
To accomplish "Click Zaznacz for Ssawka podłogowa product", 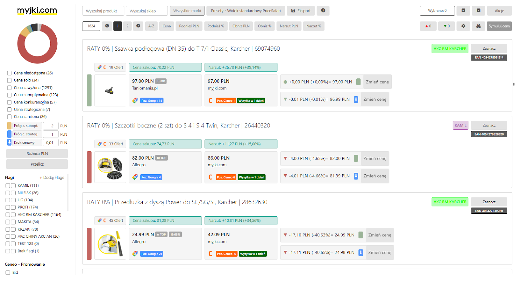I will [489, 48].
